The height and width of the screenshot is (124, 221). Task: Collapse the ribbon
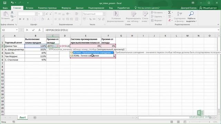(218, 24)
